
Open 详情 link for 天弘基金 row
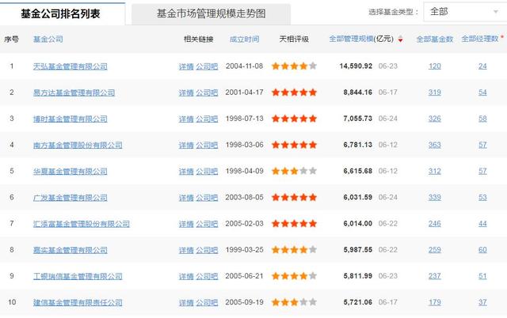pos(186,66)
